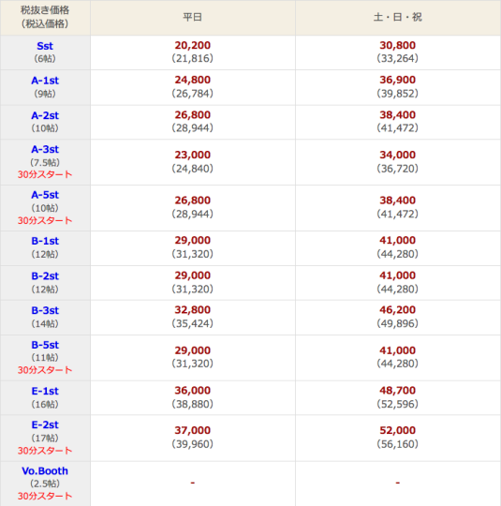Click the B-3st weekday price 32,800

193,310
